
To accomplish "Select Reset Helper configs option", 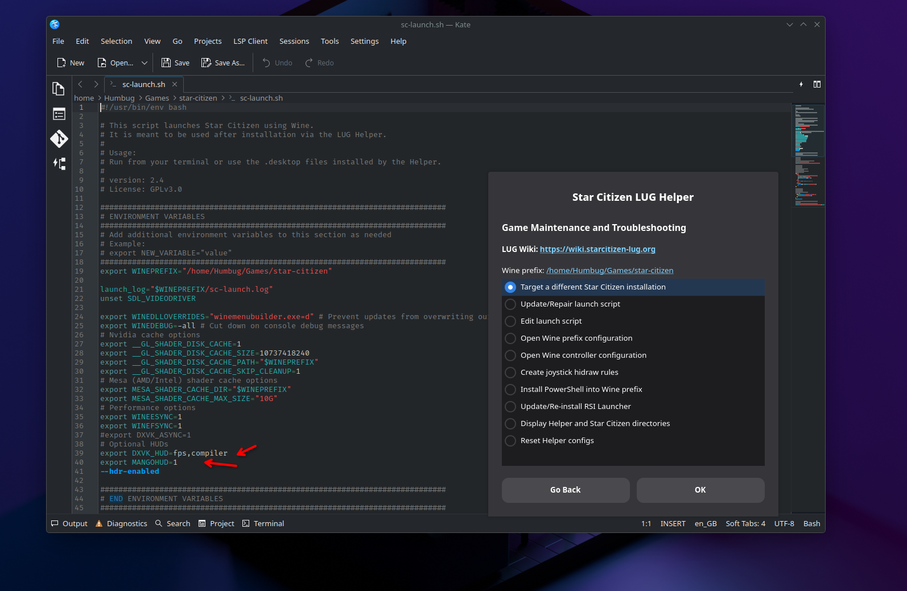I will [633, 441].
